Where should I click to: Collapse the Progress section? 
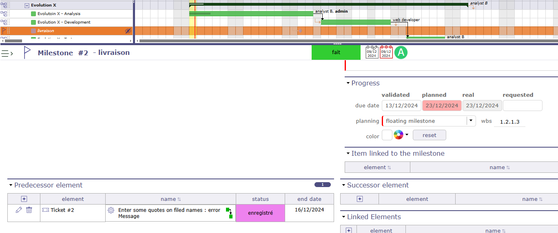(x=348, y=83)
